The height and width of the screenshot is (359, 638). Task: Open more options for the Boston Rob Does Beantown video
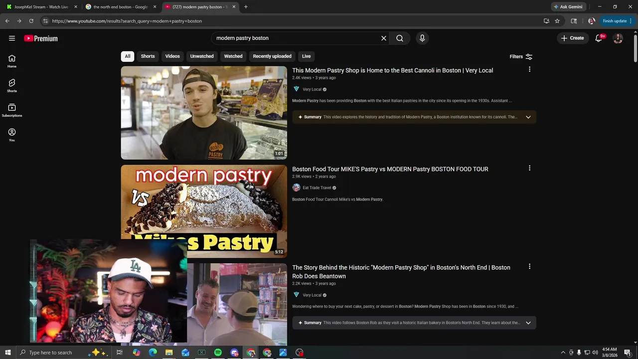[529, 267]
